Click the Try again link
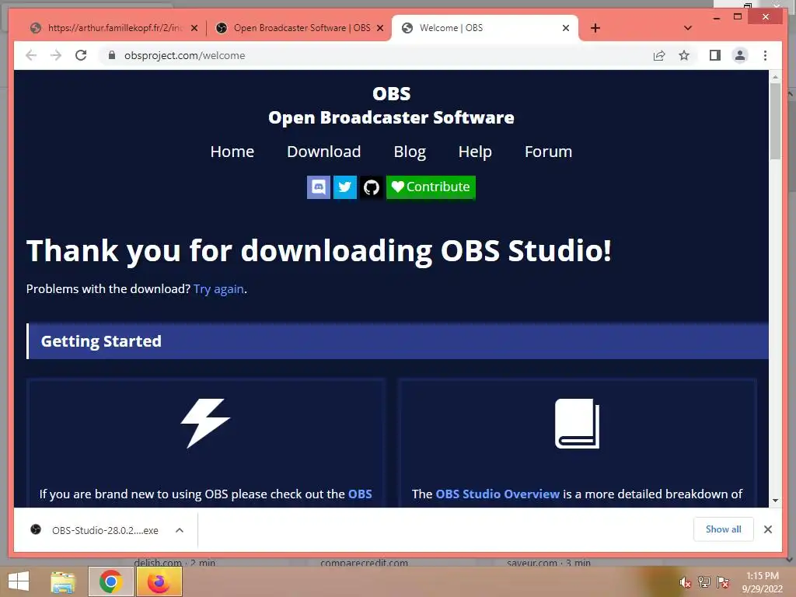 (218, 289)
